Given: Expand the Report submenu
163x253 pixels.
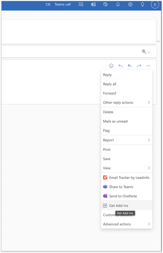Looking at the screenshot, I should click(x=127, y=140).
